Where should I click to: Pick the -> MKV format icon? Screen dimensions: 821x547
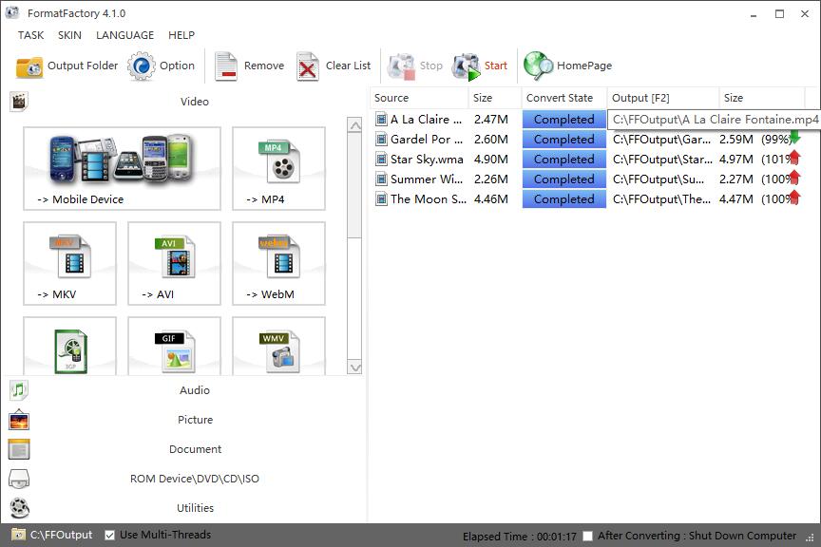click(x=69, y=256)
